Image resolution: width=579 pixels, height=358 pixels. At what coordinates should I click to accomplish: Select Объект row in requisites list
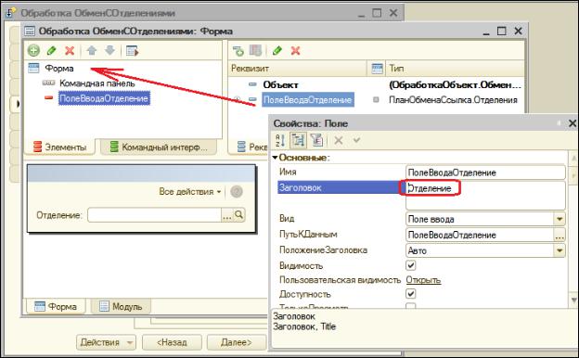(x=280, y=85)
